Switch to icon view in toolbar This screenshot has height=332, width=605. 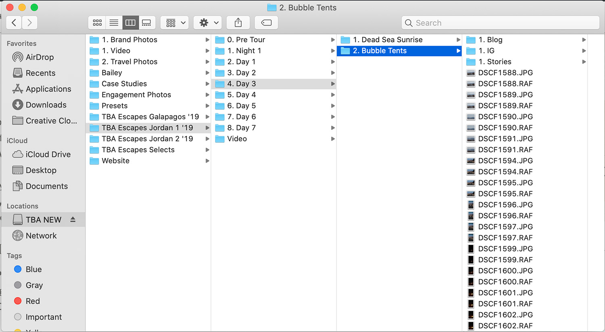[97, 23]
